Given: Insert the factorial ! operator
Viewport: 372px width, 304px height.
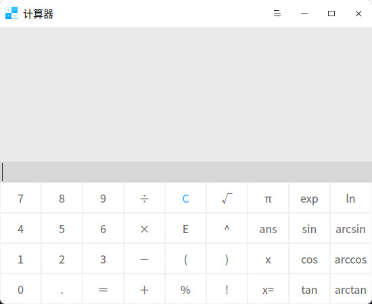Looking at the screenshot, I should pyautogui.click(x=227, y=289).
